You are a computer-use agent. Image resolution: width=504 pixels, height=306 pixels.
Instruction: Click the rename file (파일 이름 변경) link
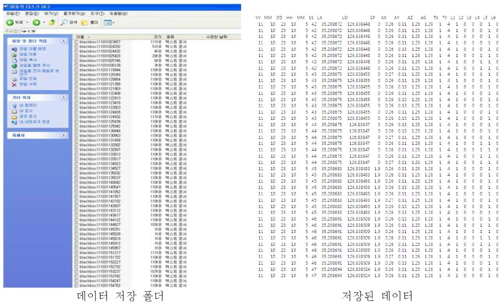(x=32, y=49)
